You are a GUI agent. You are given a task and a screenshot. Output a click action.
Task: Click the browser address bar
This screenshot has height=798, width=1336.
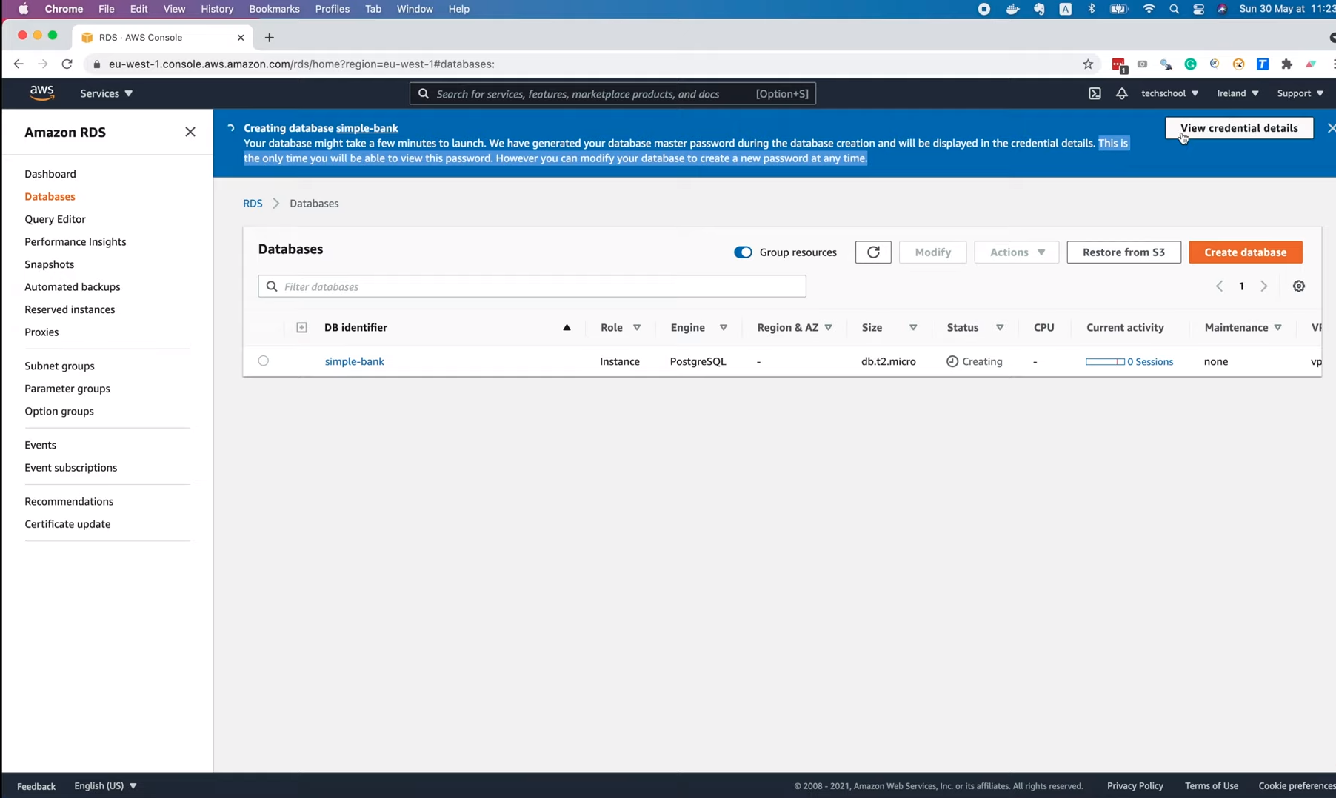click(585, 64)
